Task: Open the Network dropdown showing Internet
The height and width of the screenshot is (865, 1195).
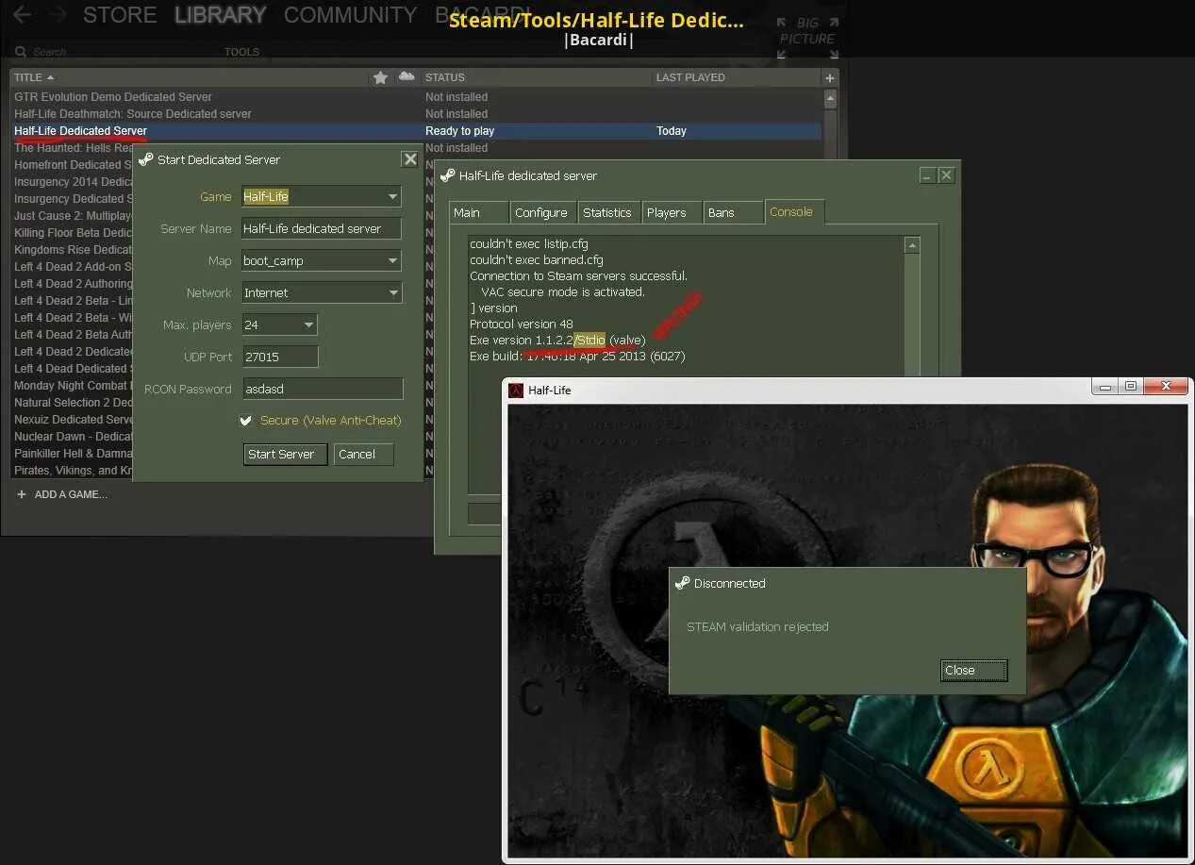Action: pyautogui.click(x=322, y=292)
